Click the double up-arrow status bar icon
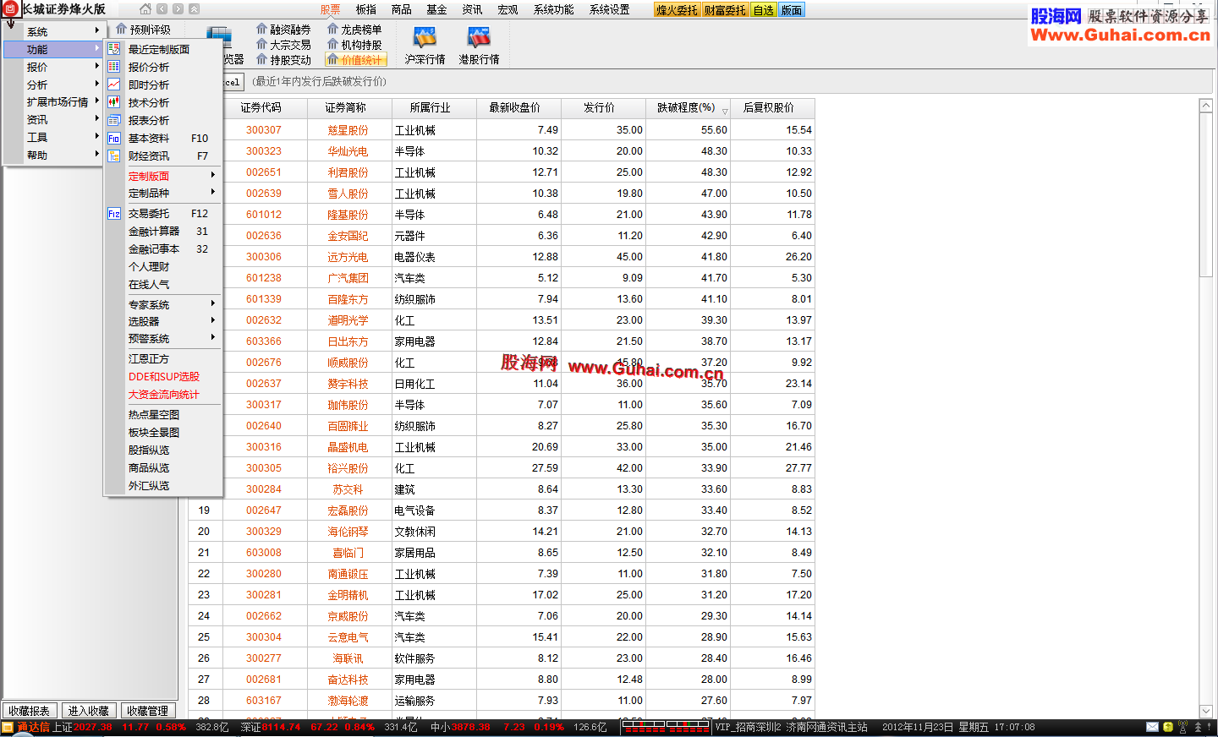Viewport: 1218px width, 737px height. point(1198,727)
